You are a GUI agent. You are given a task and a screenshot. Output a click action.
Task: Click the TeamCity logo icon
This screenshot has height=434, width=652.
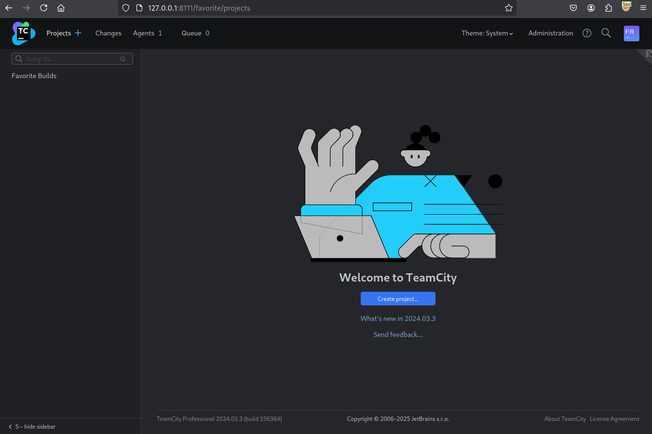point(24,33)
